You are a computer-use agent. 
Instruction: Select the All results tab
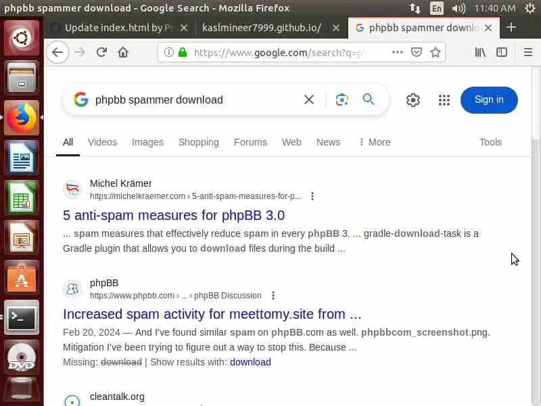[x=68, y=142]
